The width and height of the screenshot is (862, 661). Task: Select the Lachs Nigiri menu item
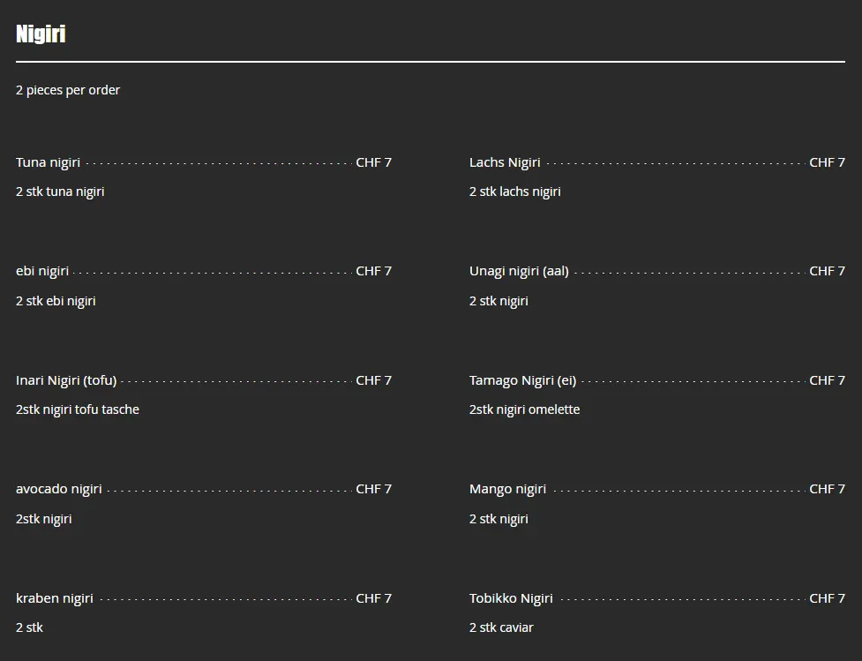point(505,162)
